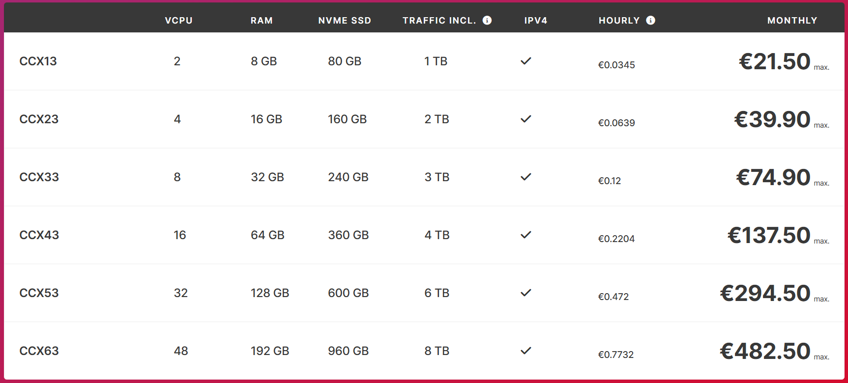Click the IPv4 checkmark in CCX13 row

(526, 61)
